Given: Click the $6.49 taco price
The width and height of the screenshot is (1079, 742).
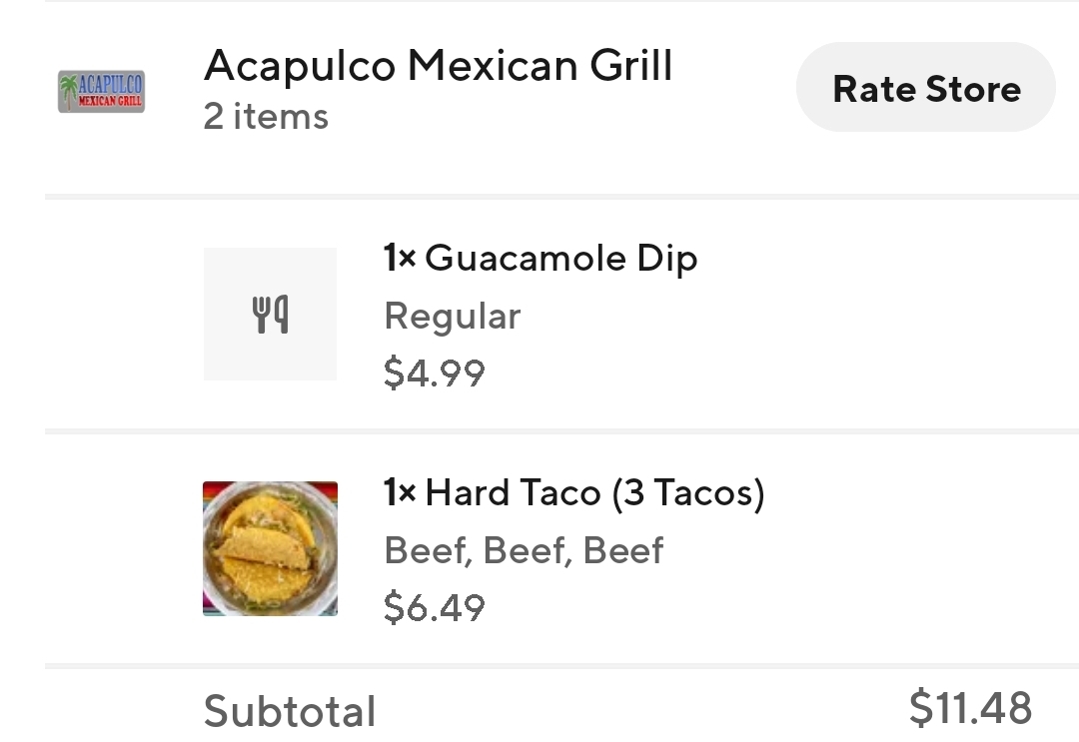Looking at the screenshot, I should point(435,607).
